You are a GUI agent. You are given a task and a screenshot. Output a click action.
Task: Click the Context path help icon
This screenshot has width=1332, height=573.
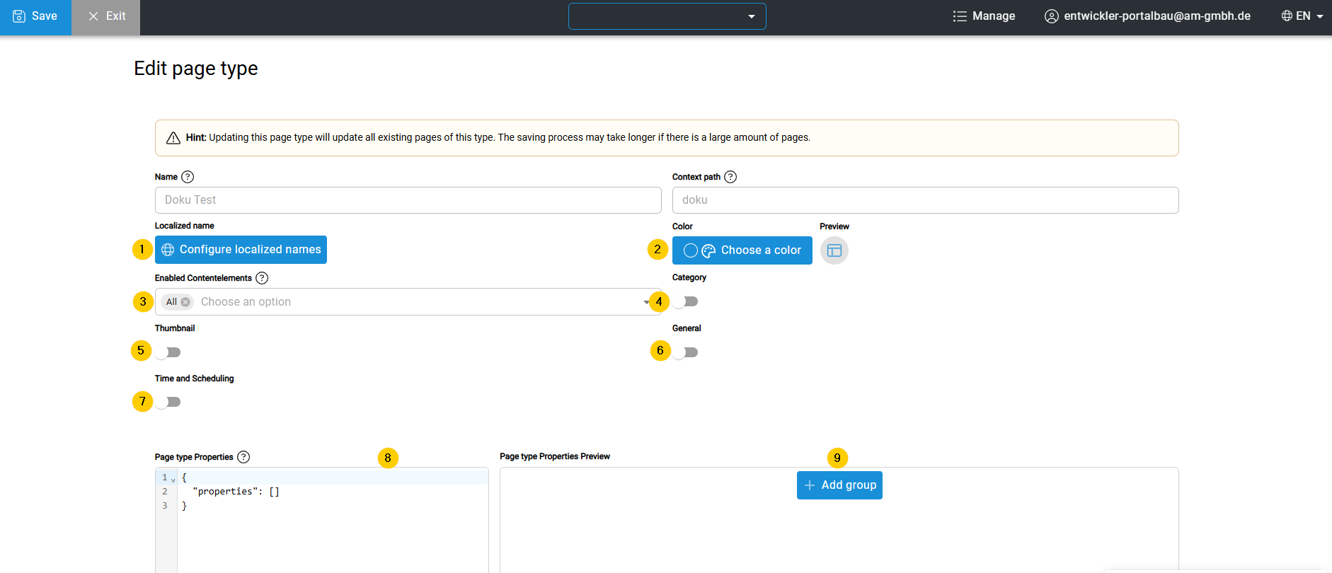pos(730,177)
